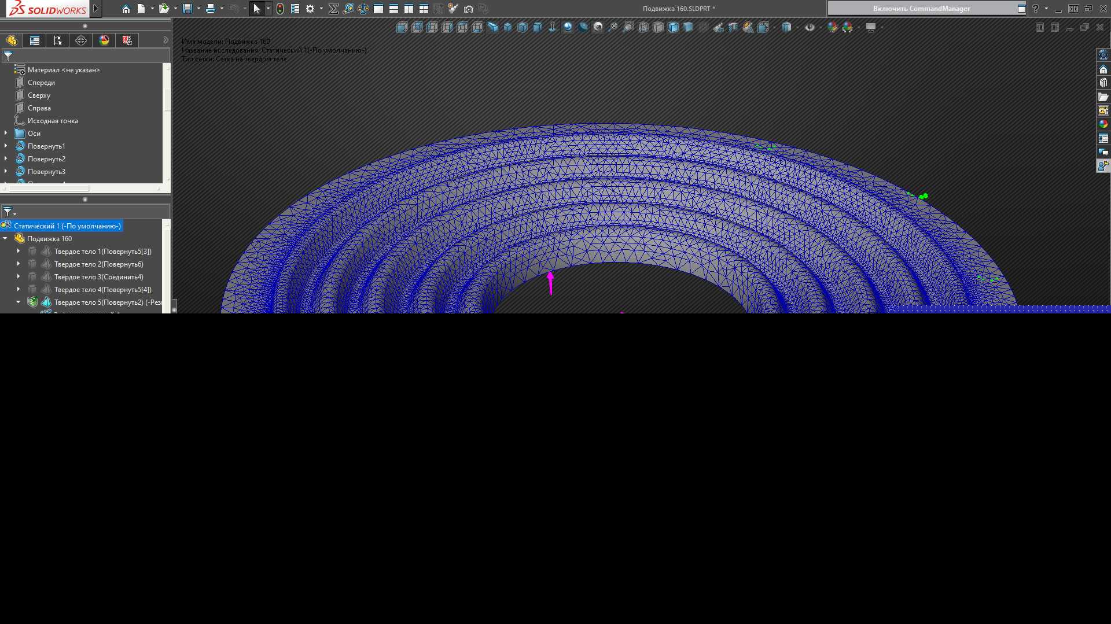Open File Explorer folder in the task pane
The width and height of the screenshot is (1111, 624).
pos(1103,97)
